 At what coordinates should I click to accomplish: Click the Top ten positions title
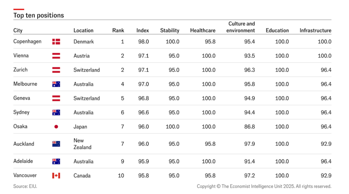pos(39,15)
